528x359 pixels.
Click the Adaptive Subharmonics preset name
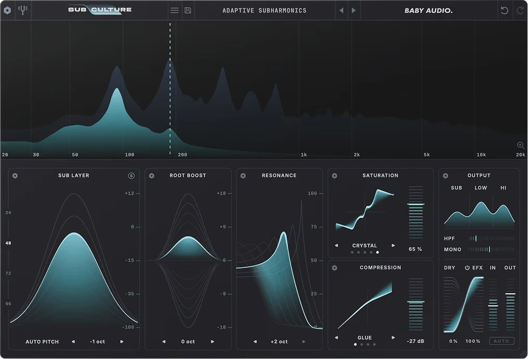pos(265,10)
